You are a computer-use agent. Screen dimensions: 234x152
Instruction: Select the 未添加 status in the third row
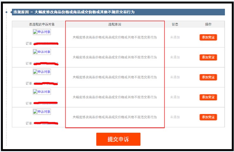point(175,77)
